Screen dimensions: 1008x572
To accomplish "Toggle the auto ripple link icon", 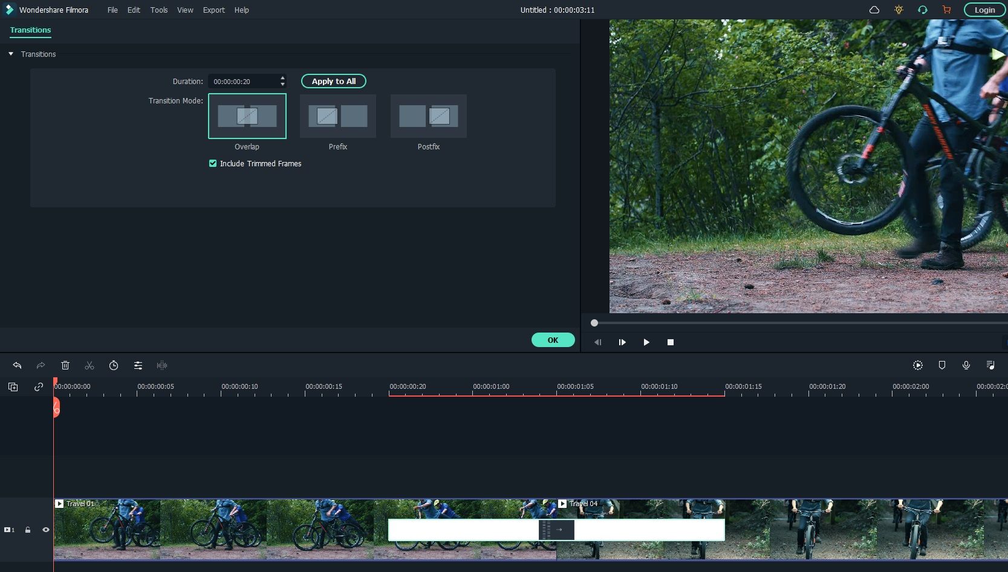I will (39, 387).
